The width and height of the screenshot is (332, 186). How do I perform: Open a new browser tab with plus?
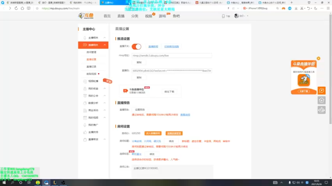pyautogui.click(x=292, y=2)
